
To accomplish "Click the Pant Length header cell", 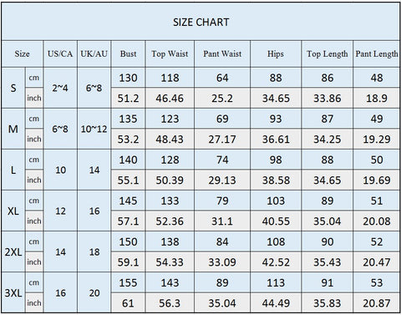I will (x=377, y=53).
